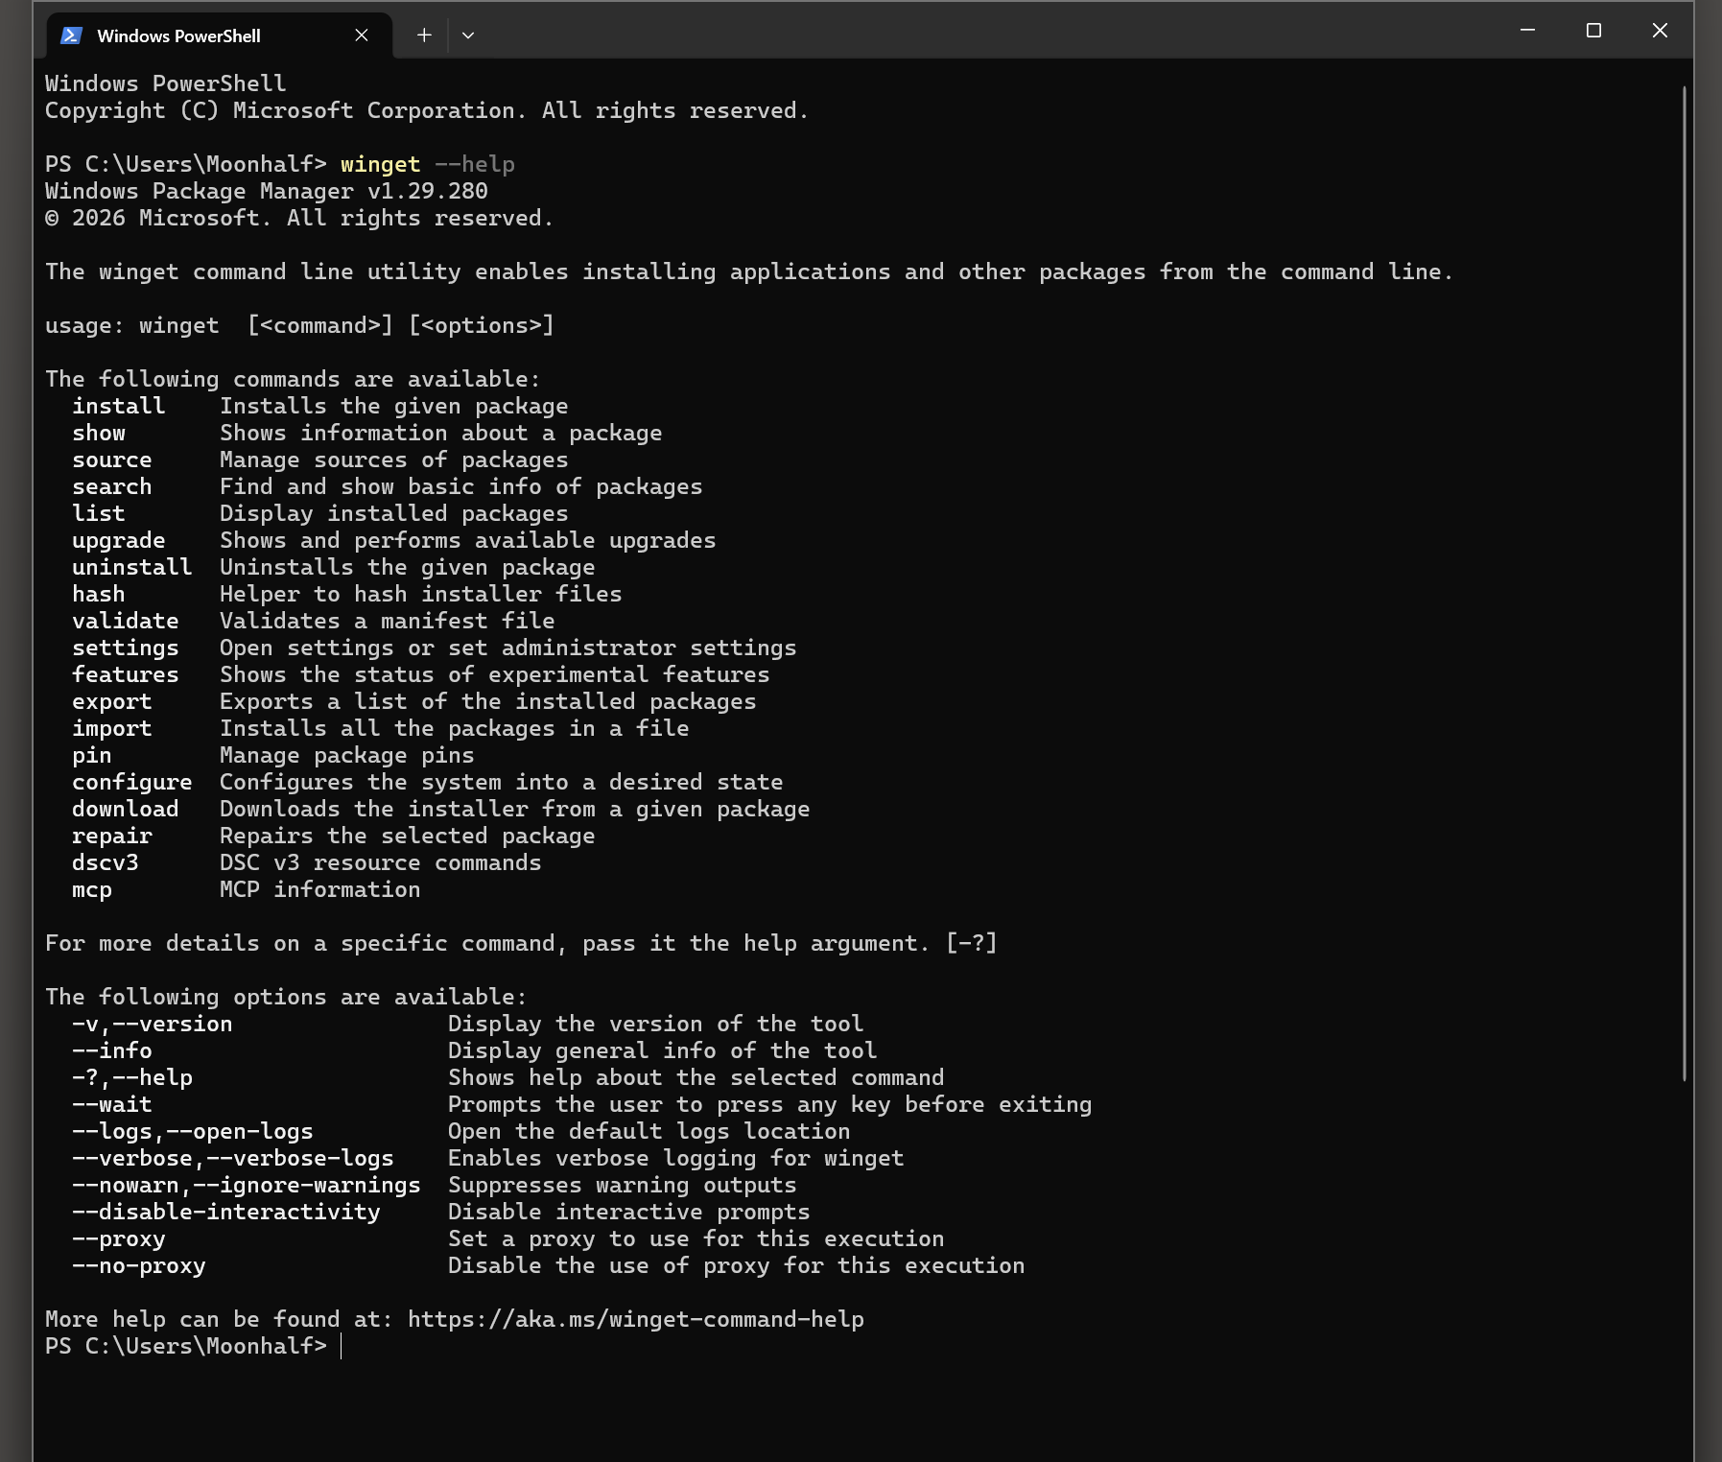This screenshot has height=1462, width=1722.
Task: Click the 'export' command name
Action: tap(112, 701)
